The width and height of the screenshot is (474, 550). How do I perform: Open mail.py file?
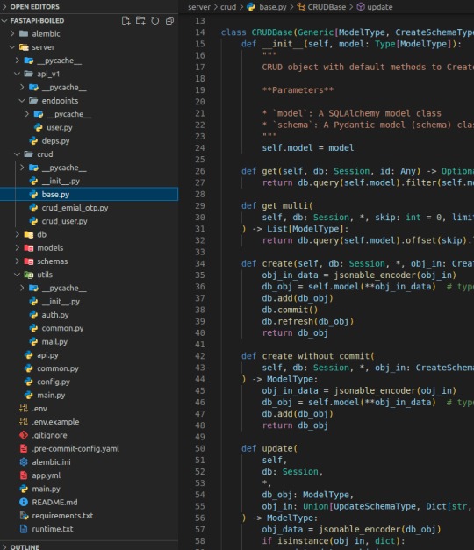54,341
